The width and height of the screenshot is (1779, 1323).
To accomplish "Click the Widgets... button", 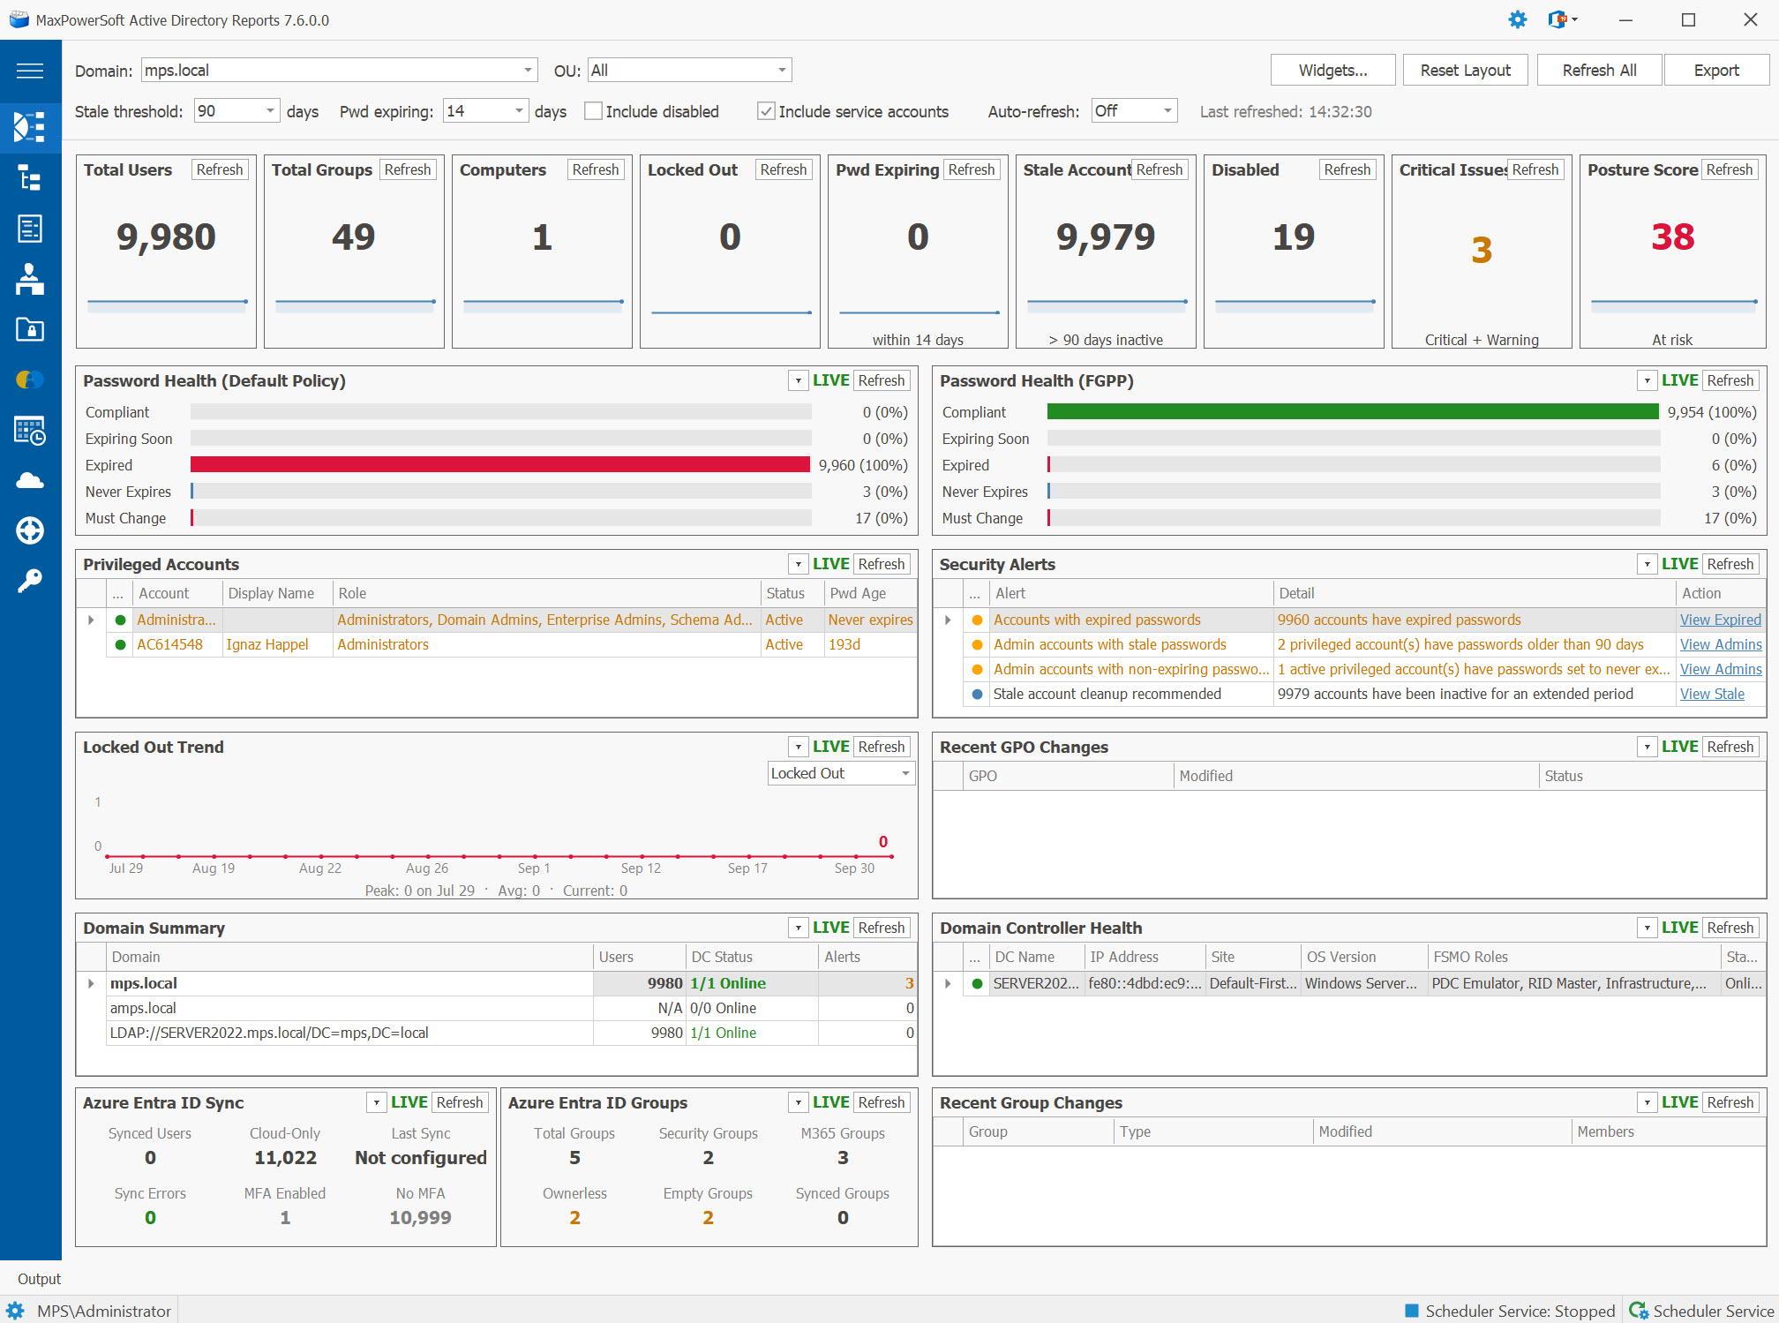I will coord(1332,70).
